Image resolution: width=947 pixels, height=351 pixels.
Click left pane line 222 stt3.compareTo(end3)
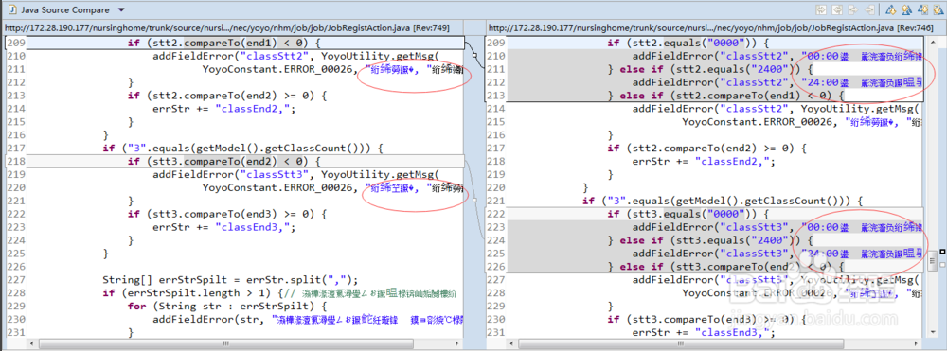227,214
